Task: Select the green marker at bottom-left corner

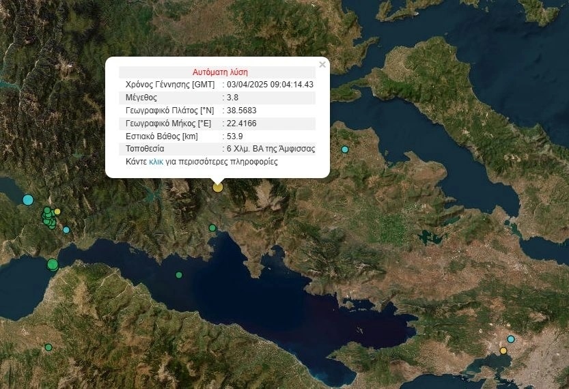Action: click(48, 347)
